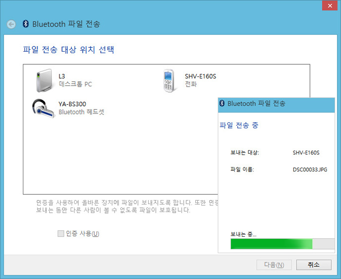Click the 데스크톱 PC description text
Screen dimensions: 341x279
pos(75,84)
